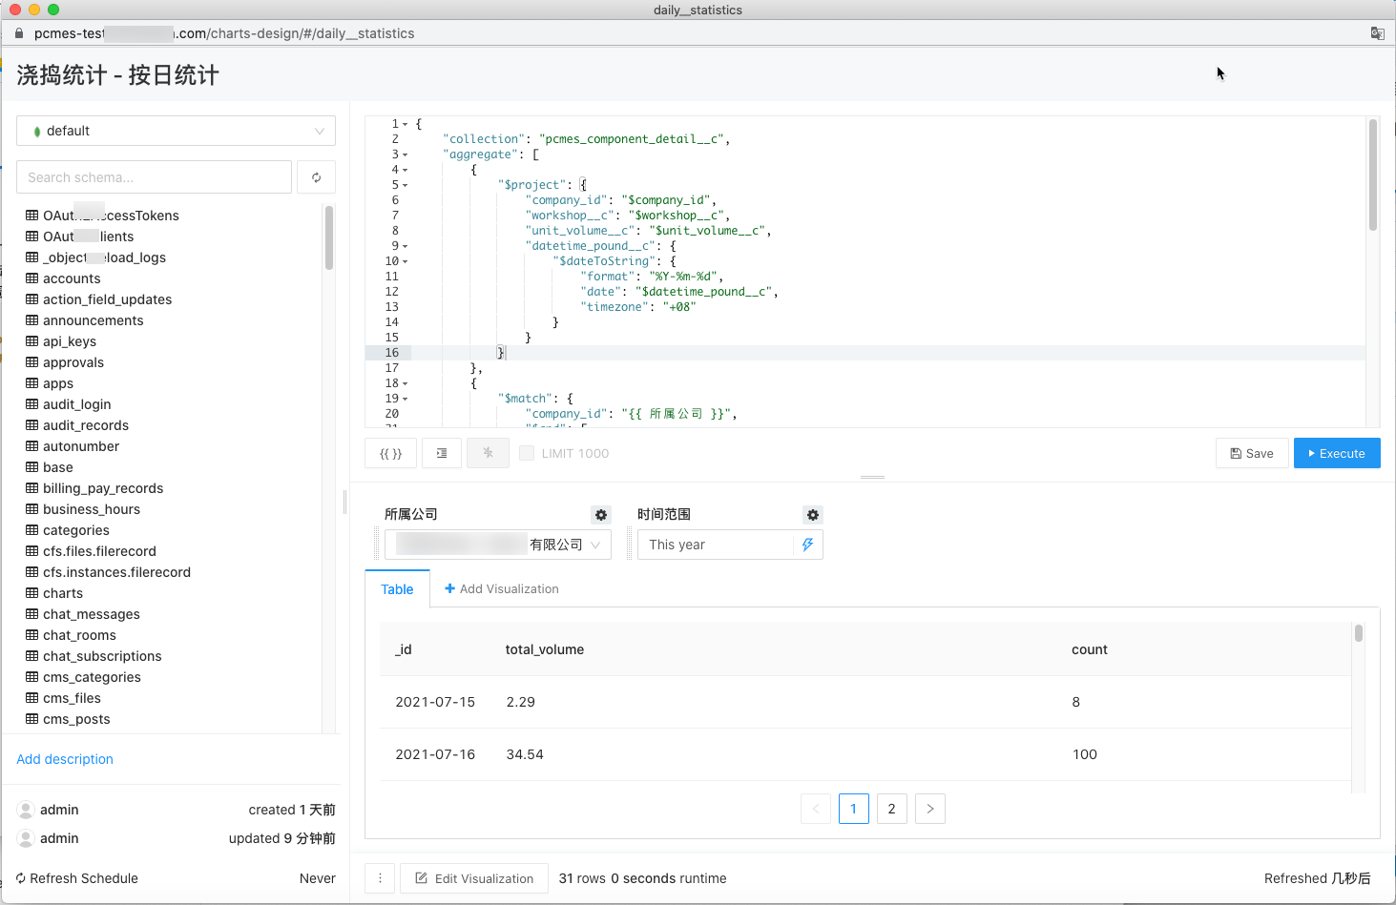Collapse code fold arrow on line 9

pyautogui.click(x=406, y=246)
